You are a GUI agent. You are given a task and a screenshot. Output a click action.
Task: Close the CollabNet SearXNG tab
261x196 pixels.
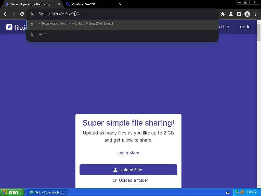(120, 4)
